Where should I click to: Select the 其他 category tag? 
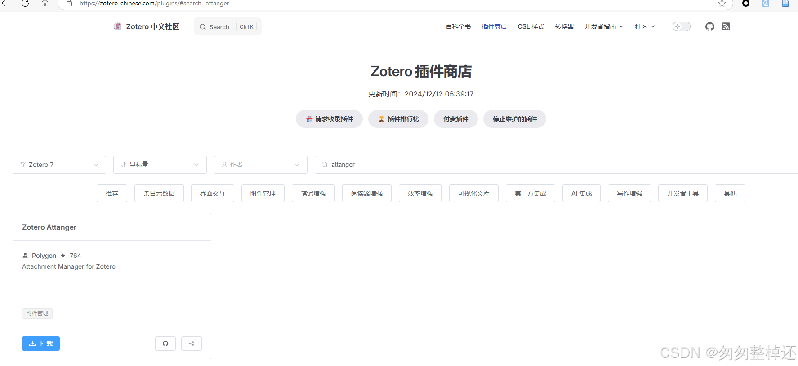click(x=730, y=193)
